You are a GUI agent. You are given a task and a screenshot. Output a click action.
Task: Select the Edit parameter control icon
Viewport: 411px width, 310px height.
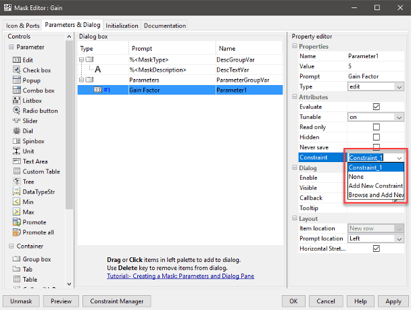[16, 60]
